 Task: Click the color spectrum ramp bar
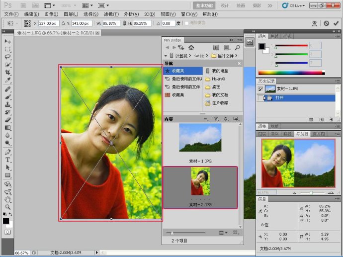[290, 73]
